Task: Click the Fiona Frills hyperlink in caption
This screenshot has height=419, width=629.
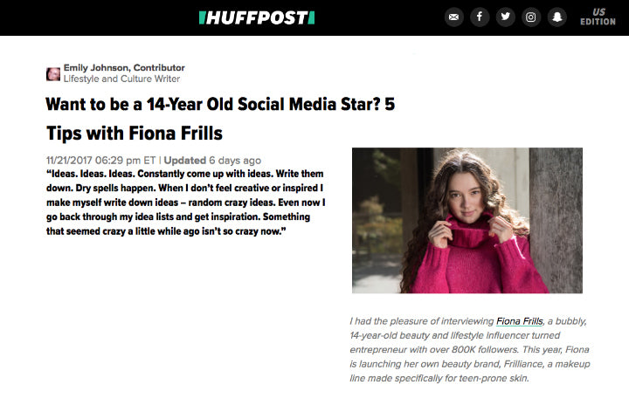Action: tap(520, 321)
